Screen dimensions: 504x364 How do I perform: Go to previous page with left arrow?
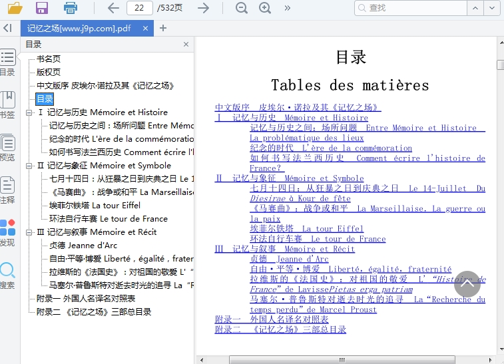pos(113,8)
